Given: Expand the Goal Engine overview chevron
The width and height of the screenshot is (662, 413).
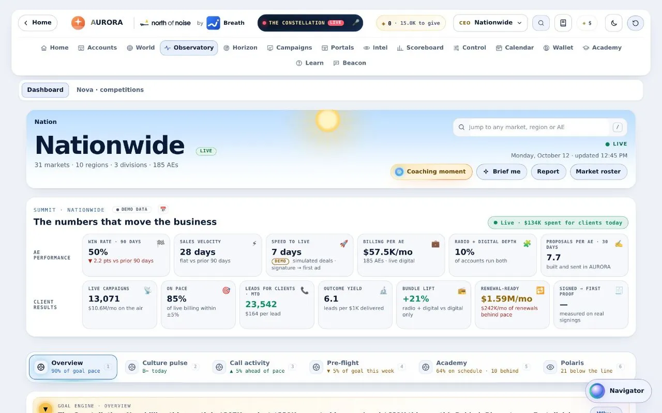Looking at the screenshot, I should coord(46,409).
